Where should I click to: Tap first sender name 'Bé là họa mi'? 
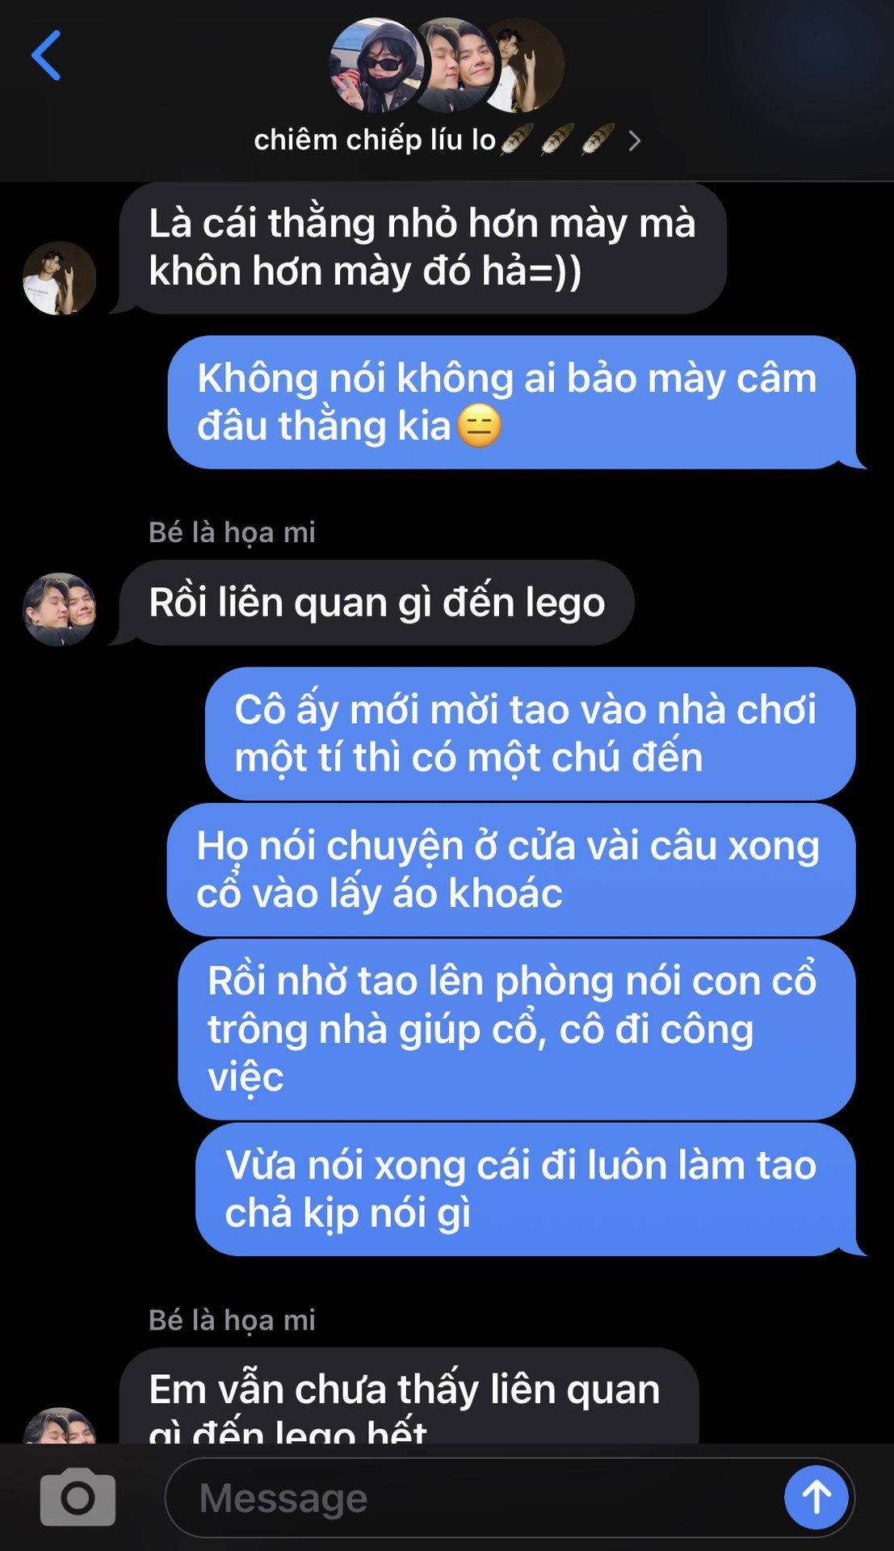[232, 532]
